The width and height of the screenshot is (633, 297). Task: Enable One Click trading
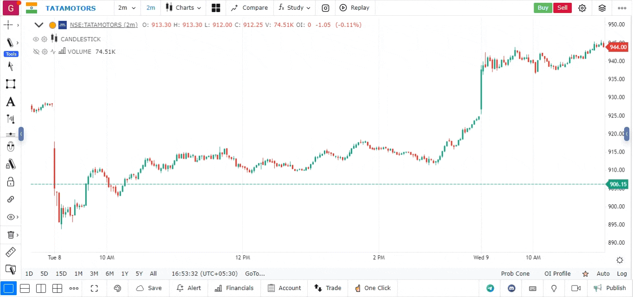point(373,288)
